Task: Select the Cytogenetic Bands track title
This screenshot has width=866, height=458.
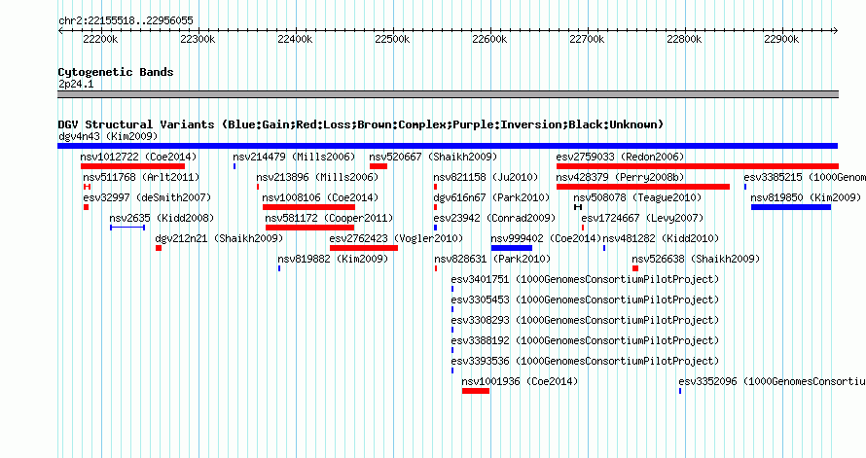Action: (116, 72)
